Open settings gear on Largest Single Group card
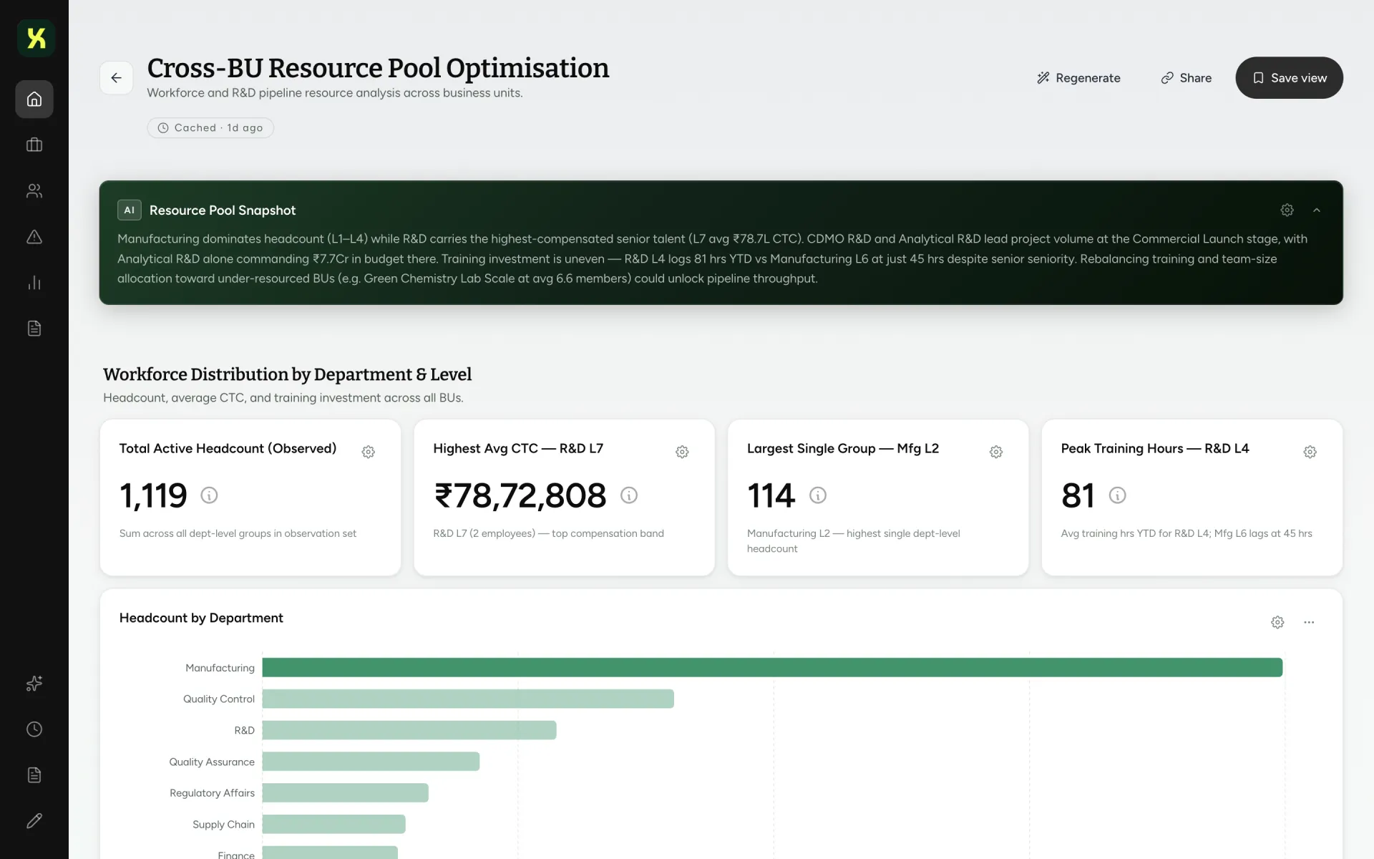The width and height of the screenshot is (1374, 859). [x=996, y=452]
